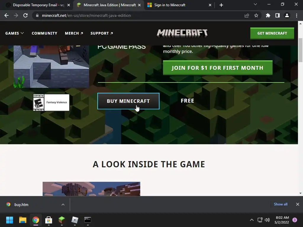Expand the tab search chevron
Viewport: 303px width, 227px height.
click(255, 4)
